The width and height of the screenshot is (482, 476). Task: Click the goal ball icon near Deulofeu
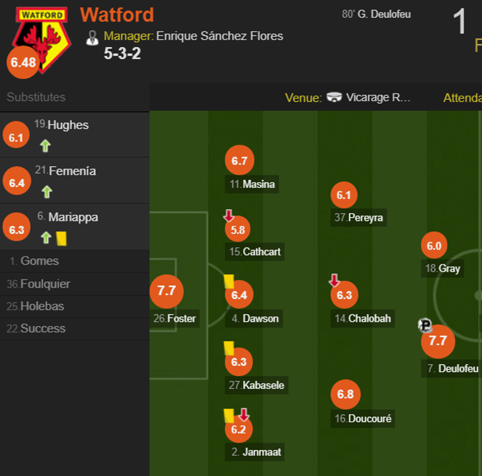pyautogui.click(x=425, y=325)
